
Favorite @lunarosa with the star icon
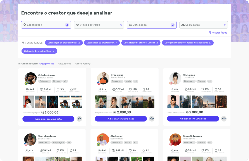(224, 119)
